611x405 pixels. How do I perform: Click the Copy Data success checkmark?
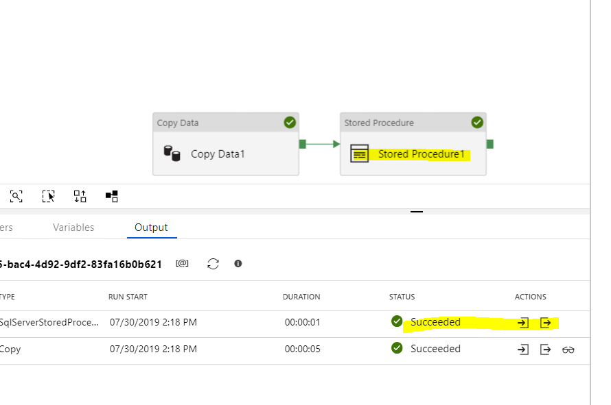pyautogui.click(x=290, y=123)
